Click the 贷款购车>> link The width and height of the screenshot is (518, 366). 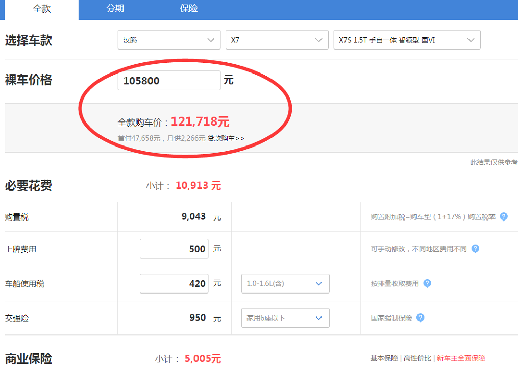(226, 138)
